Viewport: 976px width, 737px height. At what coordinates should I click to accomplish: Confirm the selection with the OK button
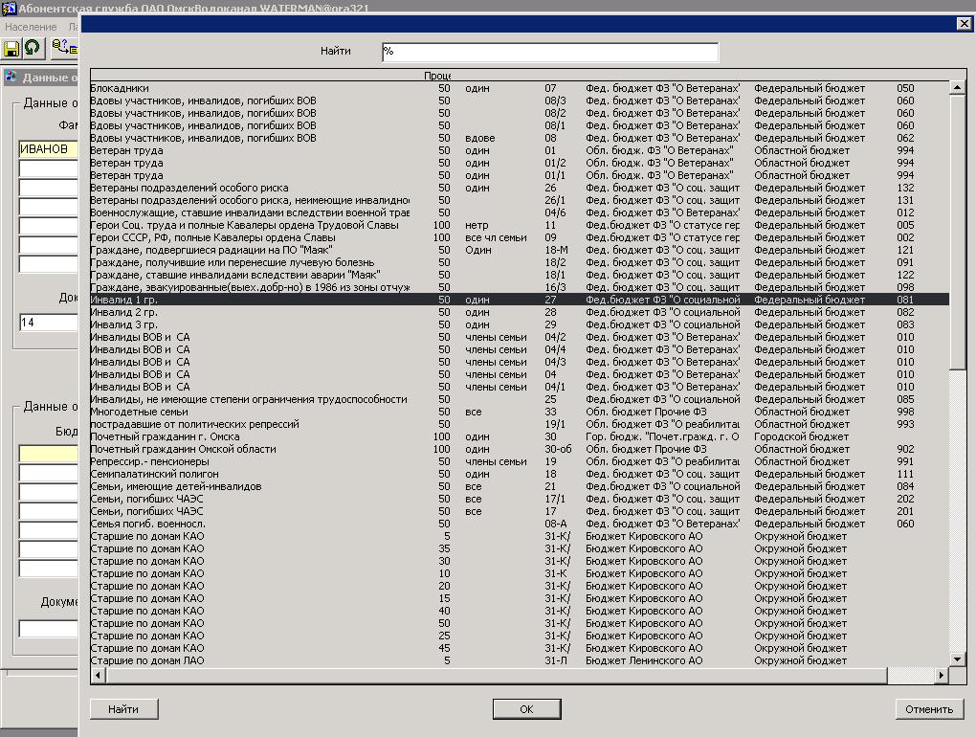pos(526,709)
